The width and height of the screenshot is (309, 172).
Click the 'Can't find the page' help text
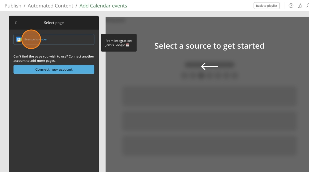(54, 59)
